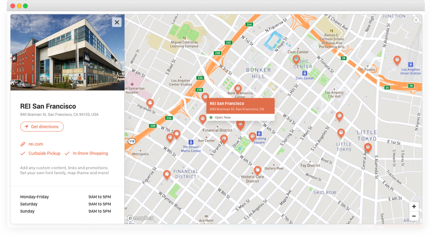432x236 pixels.
Task: Select the pin near Los Angeles Union Station
Action: (x=397, y=60)
